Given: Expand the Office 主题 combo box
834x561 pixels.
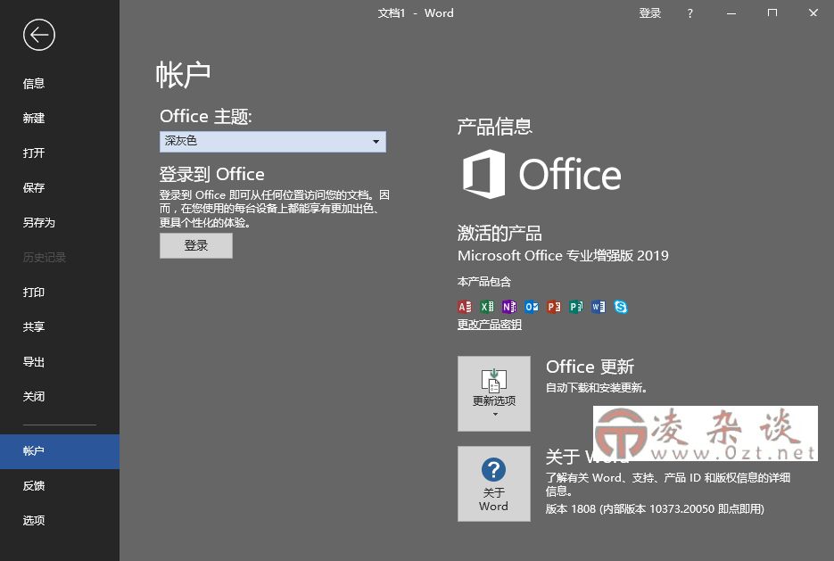Looking at the screenshot, I should (x=273, y=142).
